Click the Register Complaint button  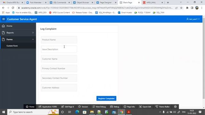(106, 98)
